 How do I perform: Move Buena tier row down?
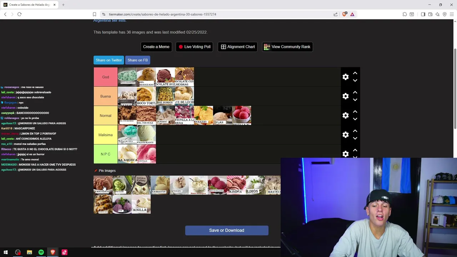[x=355, y=100]
